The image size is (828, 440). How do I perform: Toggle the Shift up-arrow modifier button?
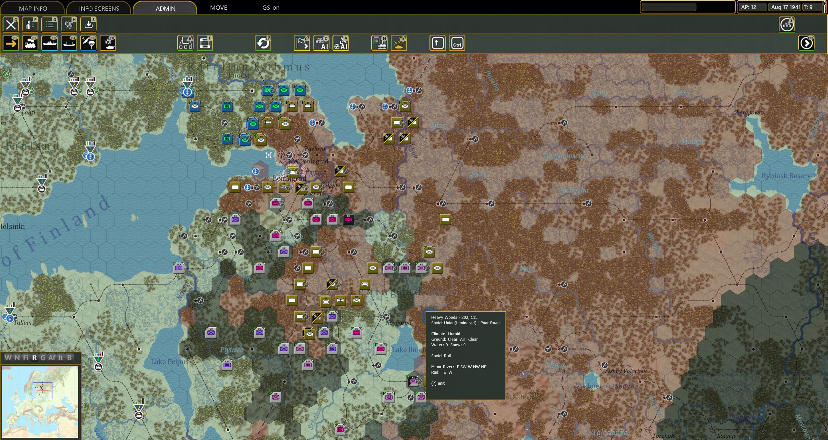click(x=438, y=43)
